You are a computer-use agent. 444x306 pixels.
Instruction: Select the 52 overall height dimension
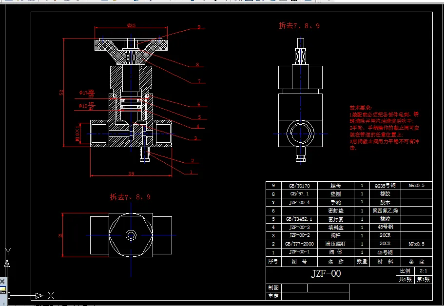tap(61, 92)
